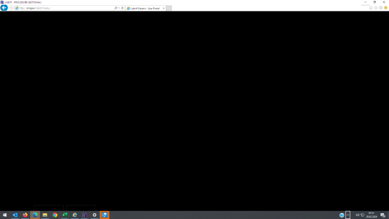
Task: Show hidden system tray icons
Action: coord(348,215)
